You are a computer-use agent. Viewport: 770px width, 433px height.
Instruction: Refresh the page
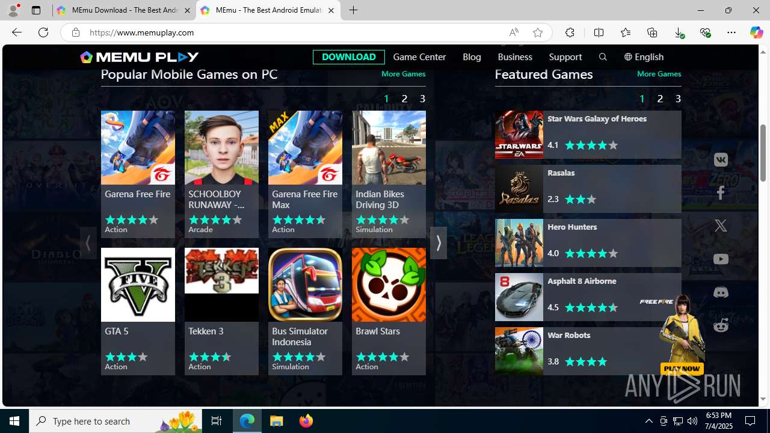click(43, 32)
